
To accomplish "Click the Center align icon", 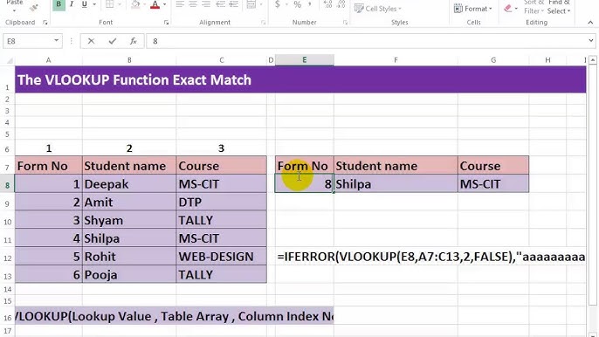I will point(193,4).
